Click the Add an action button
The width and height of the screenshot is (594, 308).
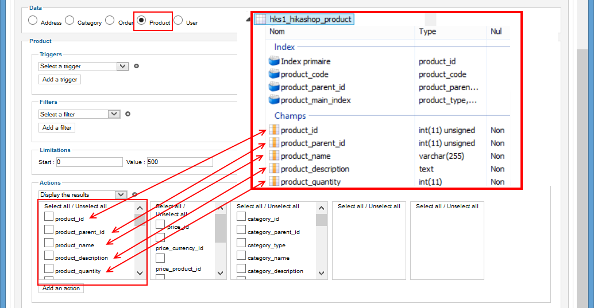(61, 288)
